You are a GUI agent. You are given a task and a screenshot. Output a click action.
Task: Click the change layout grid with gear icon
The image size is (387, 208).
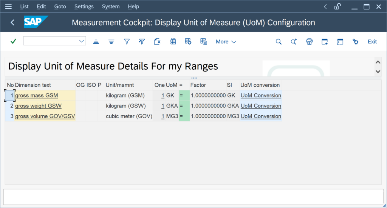tap(188, 41)
